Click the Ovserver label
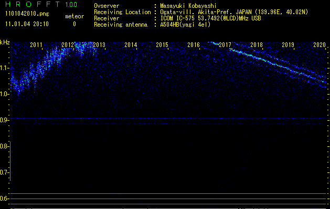 (x=107, y=6)
